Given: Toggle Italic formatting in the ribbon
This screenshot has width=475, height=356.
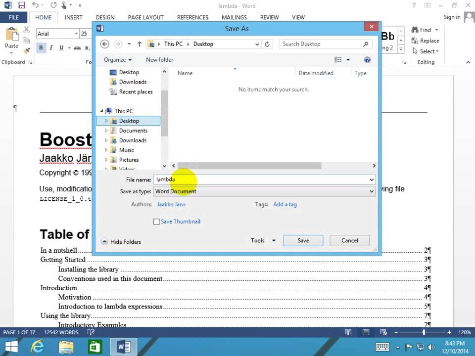Looking at the screenshot, I should pyautogui.click(x=51, y=48).
